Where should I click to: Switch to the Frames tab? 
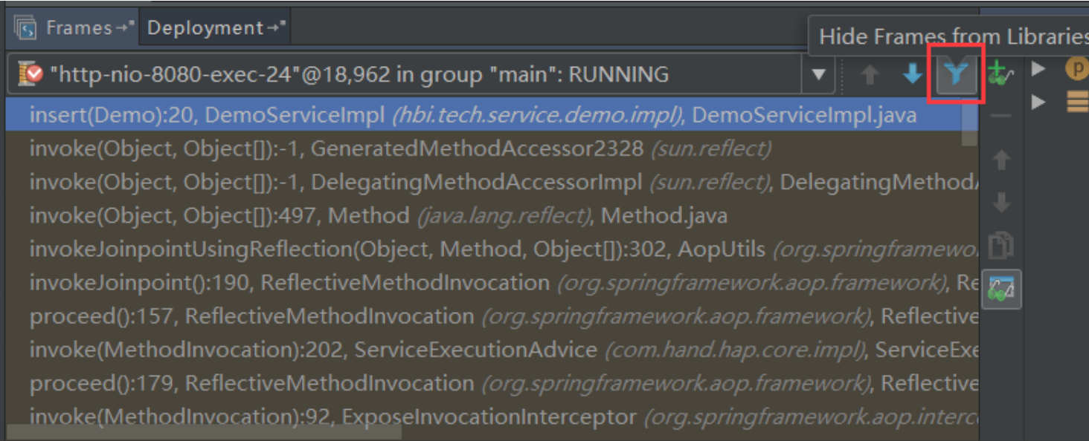click(73, 28)
